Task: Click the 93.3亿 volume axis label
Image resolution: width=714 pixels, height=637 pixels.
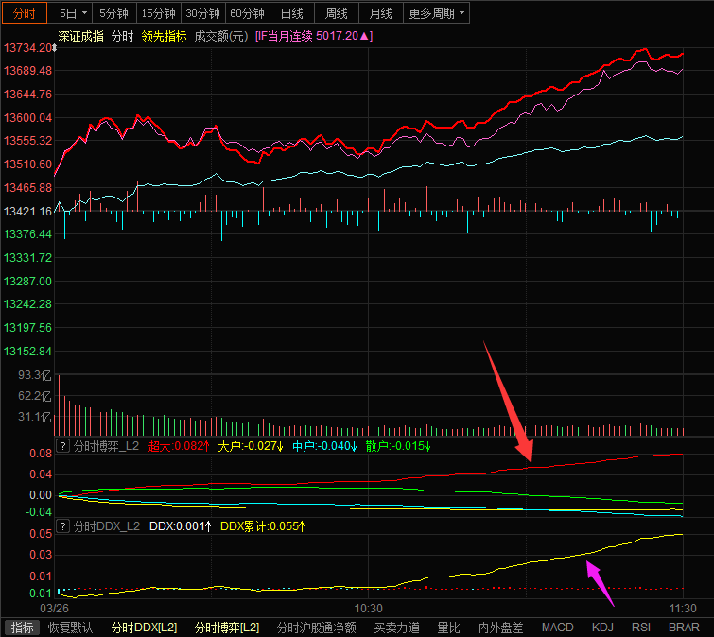Action: click(x=35, y=375)
